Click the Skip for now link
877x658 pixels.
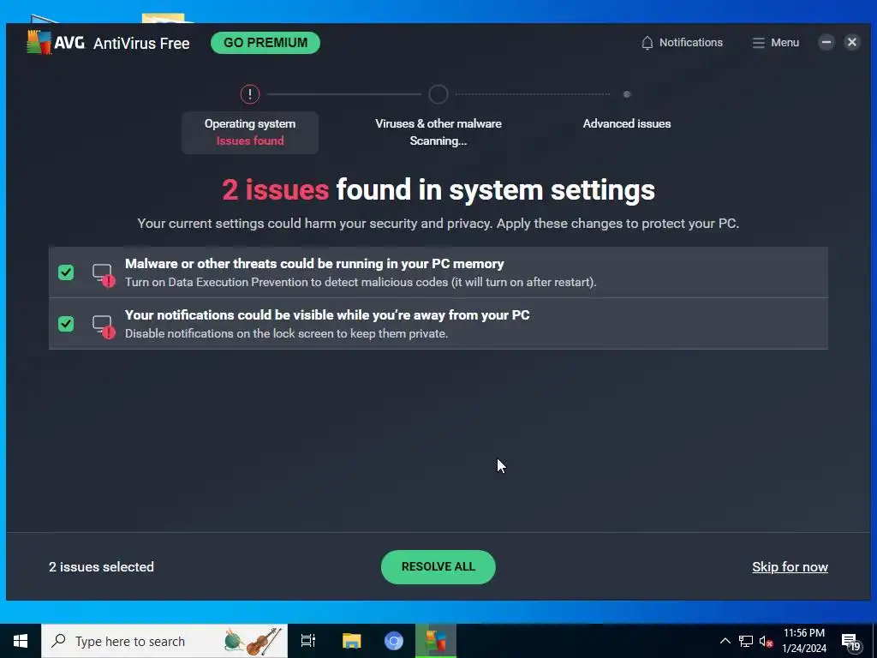[790, 567]
